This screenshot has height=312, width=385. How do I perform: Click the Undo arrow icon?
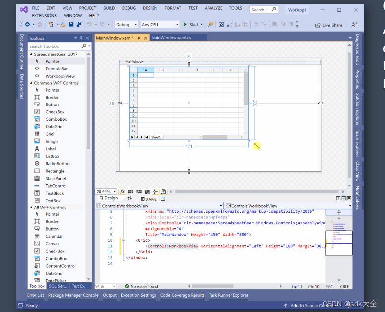(x=89, y=24)
